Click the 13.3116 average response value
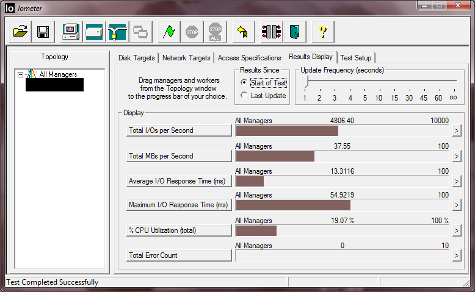Image resolution: width=475 pixels, height=292 pixels. click(342, 171)
